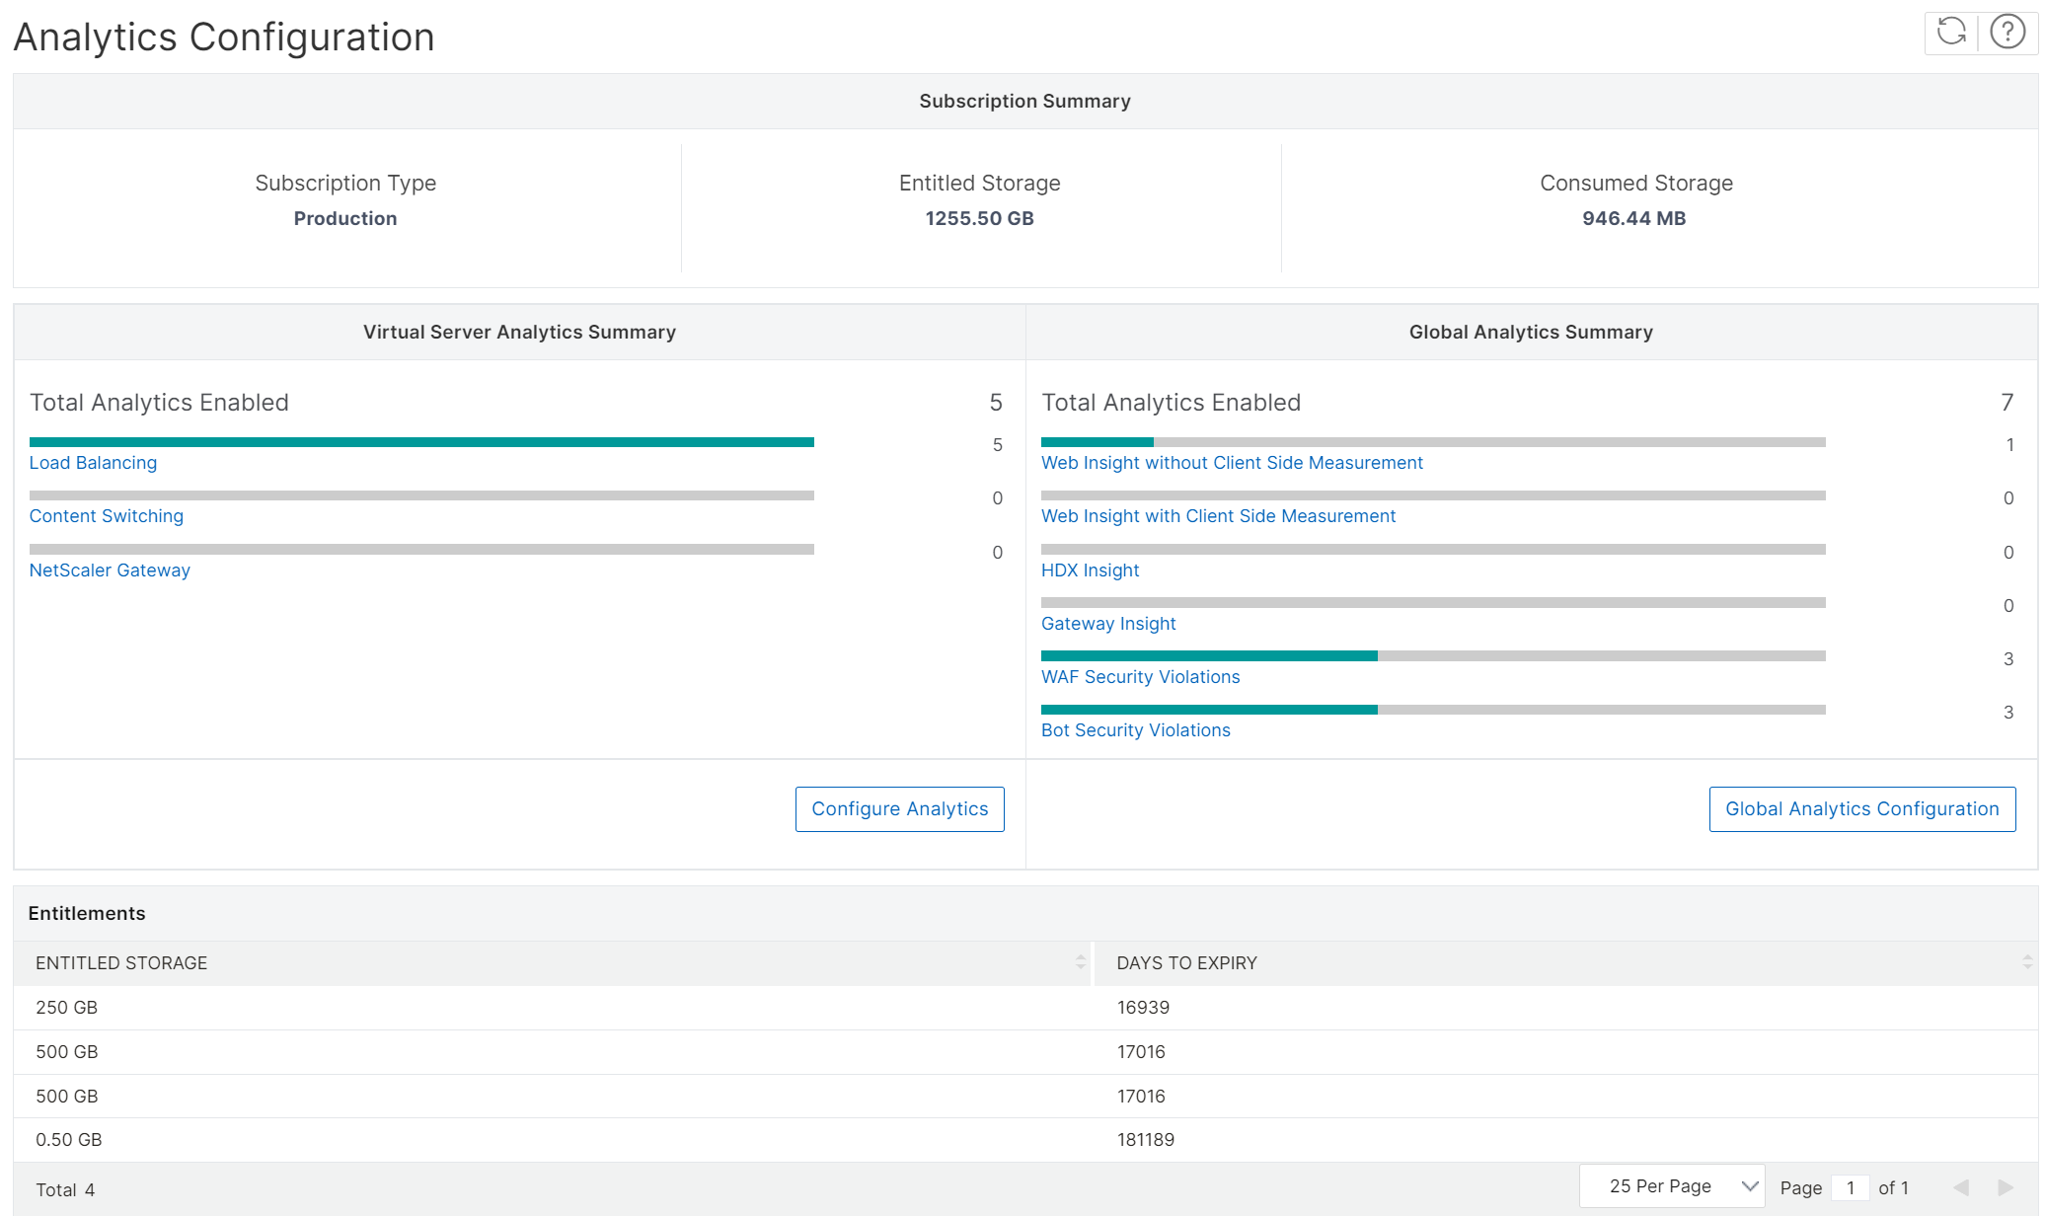The width and height of the screenshot is (2045, 1216).
Task: Open Bot Security Violations link
Action: pos(1135,730)
